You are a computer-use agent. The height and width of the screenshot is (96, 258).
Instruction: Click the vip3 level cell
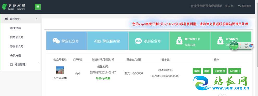click(x=78, y=73)
